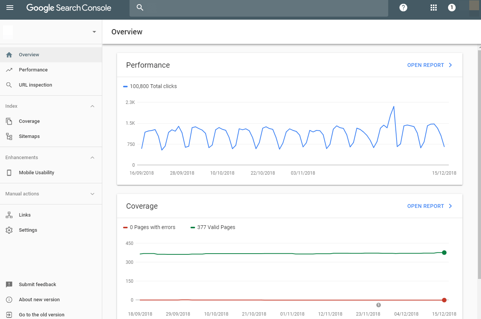Collapse the Index section
481x319 pixels.
92,106
